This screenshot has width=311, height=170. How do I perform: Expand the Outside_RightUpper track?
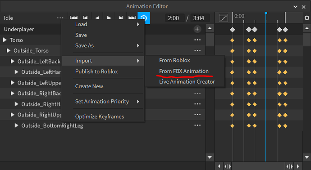tap(13, 115)
